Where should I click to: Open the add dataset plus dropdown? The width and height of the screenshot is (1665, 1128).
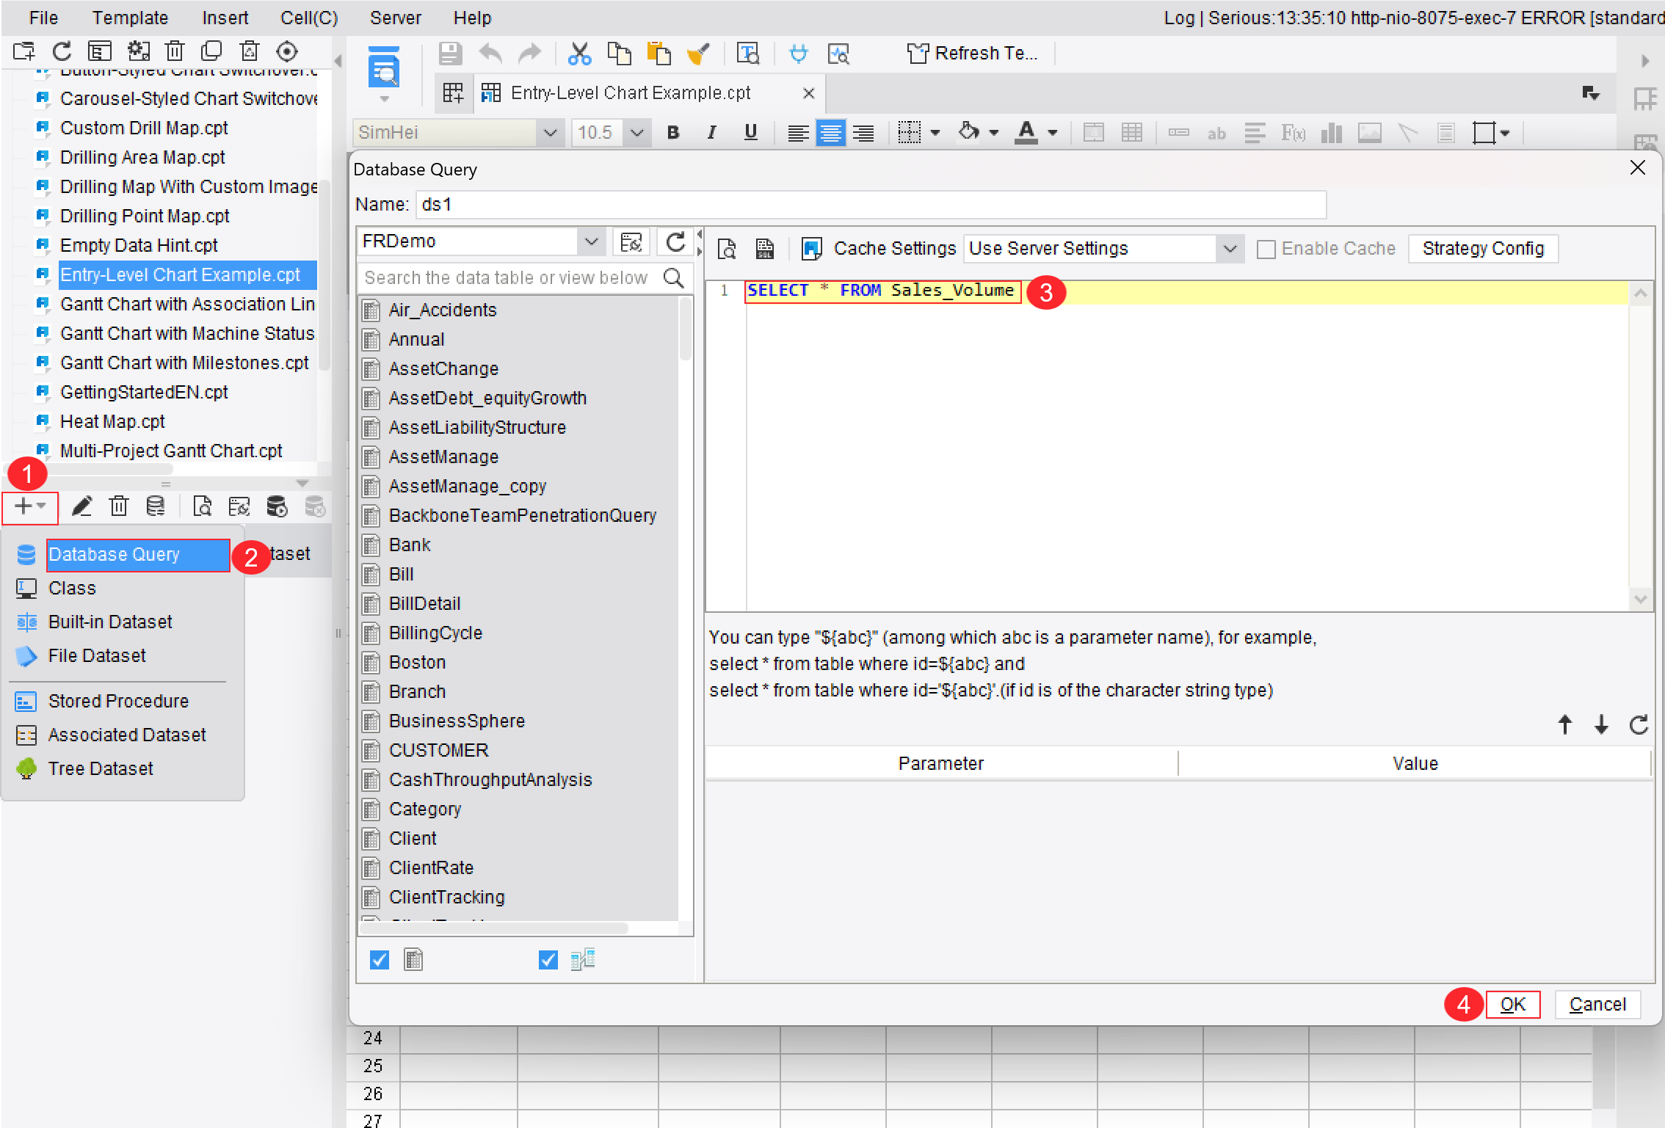click(30, 506)
